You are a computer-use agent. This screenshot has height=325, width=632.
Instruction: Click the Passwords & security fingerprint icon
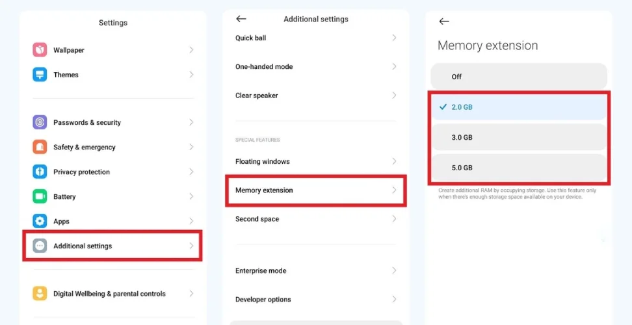[40, 122]
